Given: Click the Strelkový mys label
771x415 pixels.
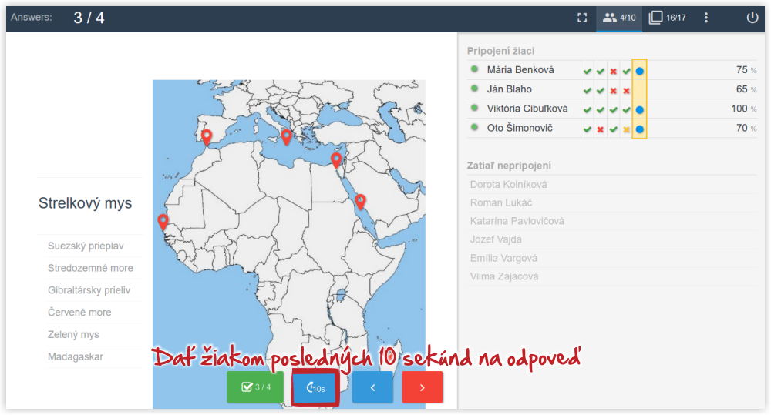Looking at the screenshot, I should [85, 203].
